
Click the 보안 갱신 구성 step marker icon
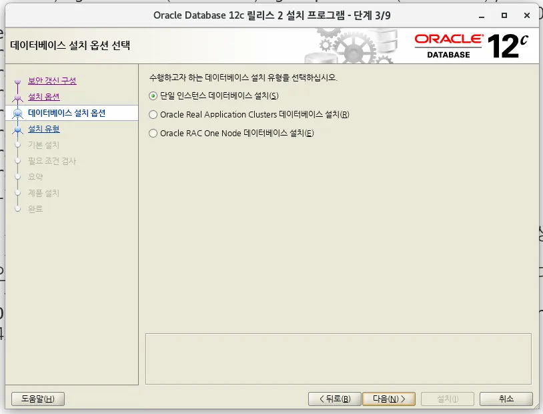(x=17, y=82)
